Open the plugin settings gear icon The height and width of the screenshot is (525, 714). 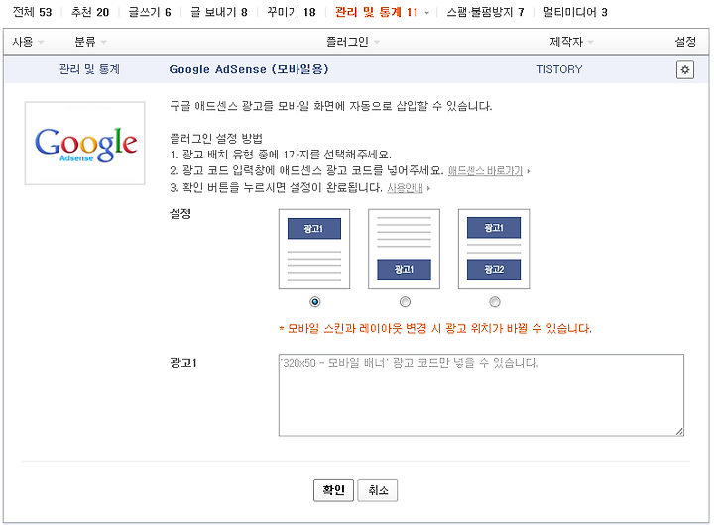[684, 70]
